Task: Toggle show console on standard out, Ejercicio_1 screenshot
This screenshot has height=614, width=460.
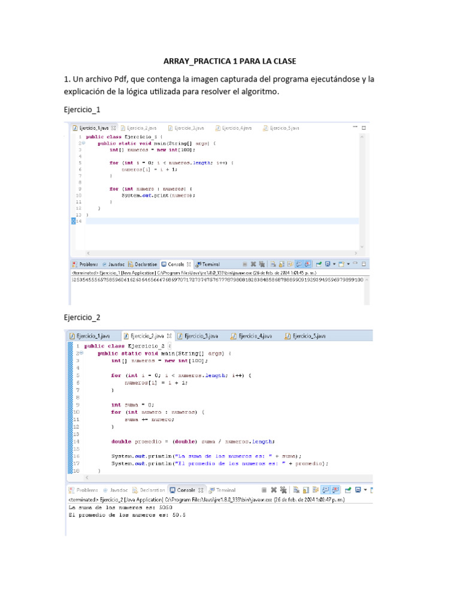Action: (x=299, y=264)
